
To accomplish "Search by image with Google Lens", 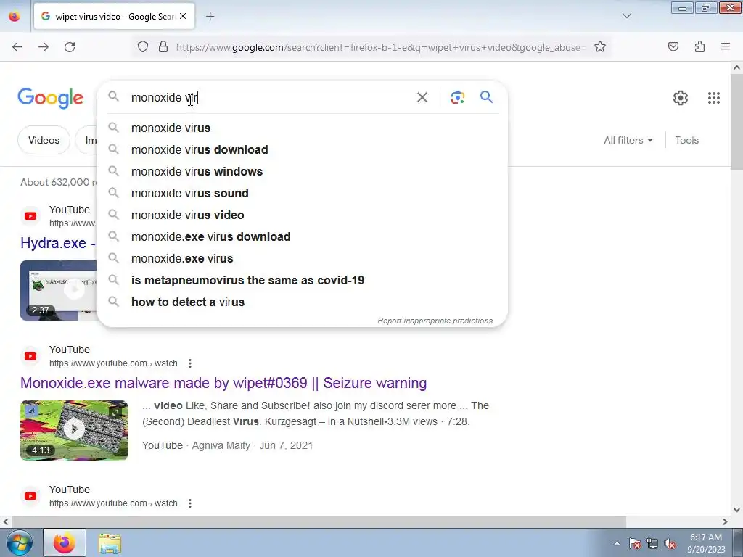I will (x=457, y=98).
